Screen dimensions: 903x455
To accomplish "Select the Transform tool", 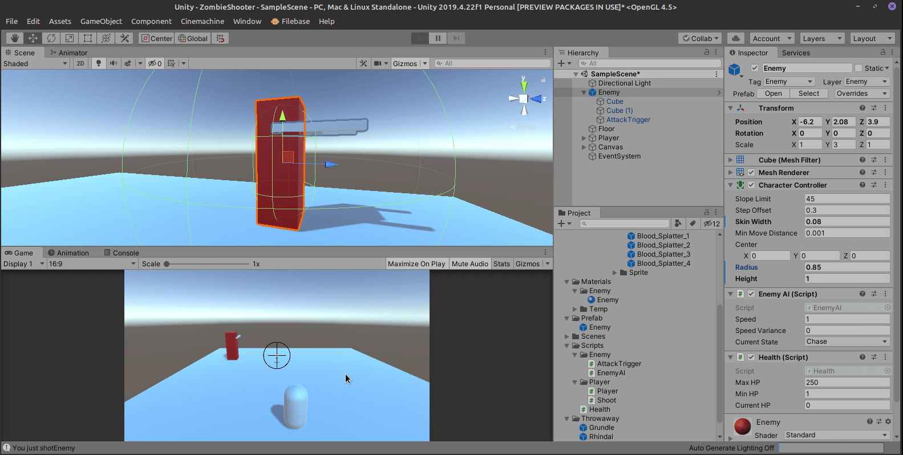I will pos(106,38).
